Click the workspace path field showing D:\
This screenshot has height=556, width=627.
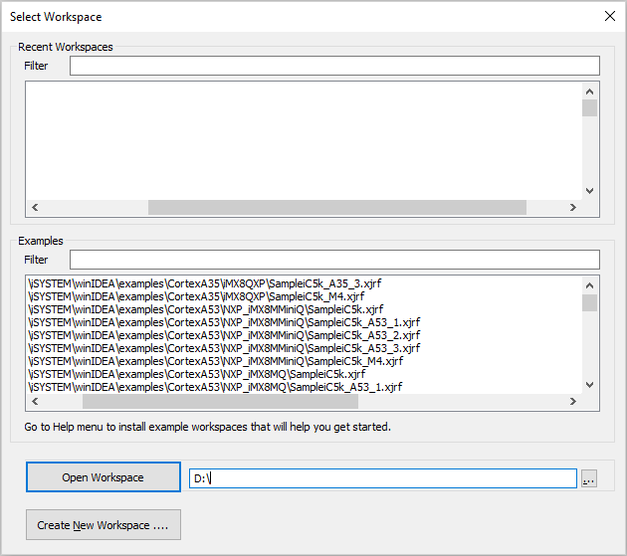coord(382,478)
